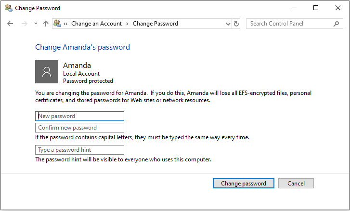Select the Change Password breadcrumb
Image resolution: width=350 pixels, height=211 pixels.
156,24
